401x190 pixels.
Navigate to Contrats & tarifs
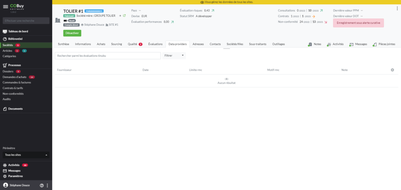pos(13,88)
